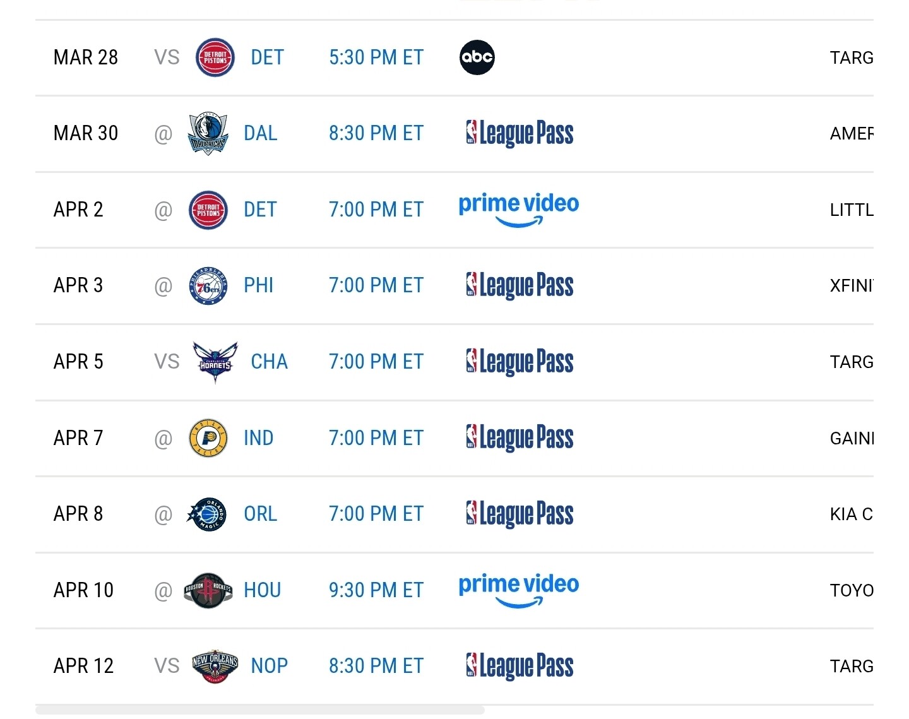Click the Dallas Mavericks team logo
Screen dimensions: 909x719
tap(208, 133)
